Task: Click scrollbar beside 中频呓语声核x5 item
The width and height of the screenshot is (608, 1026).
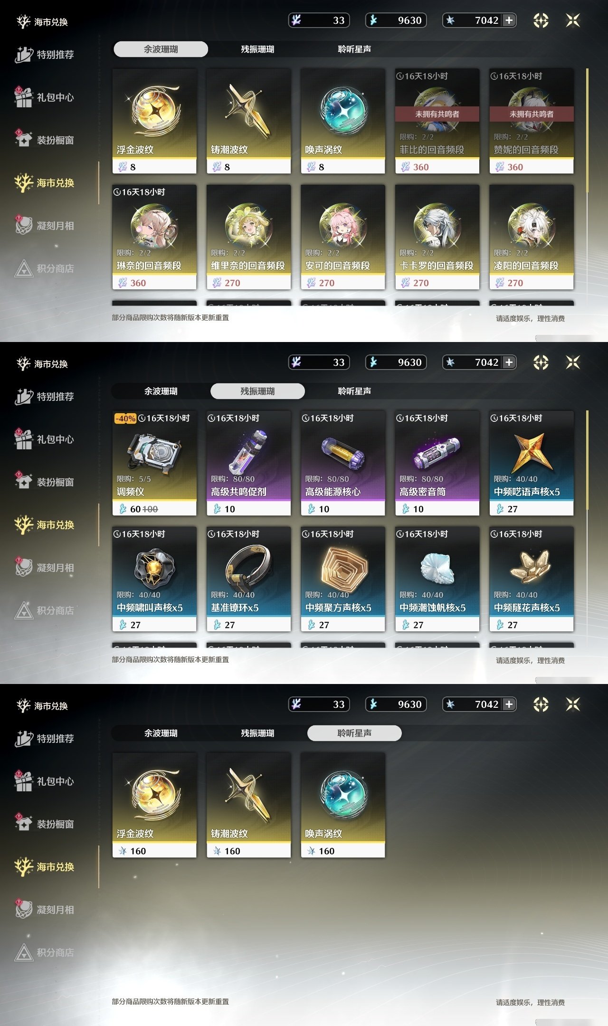Action: pyautogui.click(x=588, y=461)
